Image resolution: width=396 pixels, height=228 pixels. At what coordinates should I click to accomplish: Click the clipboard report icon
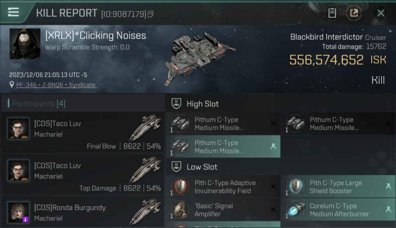click(332, 13)
